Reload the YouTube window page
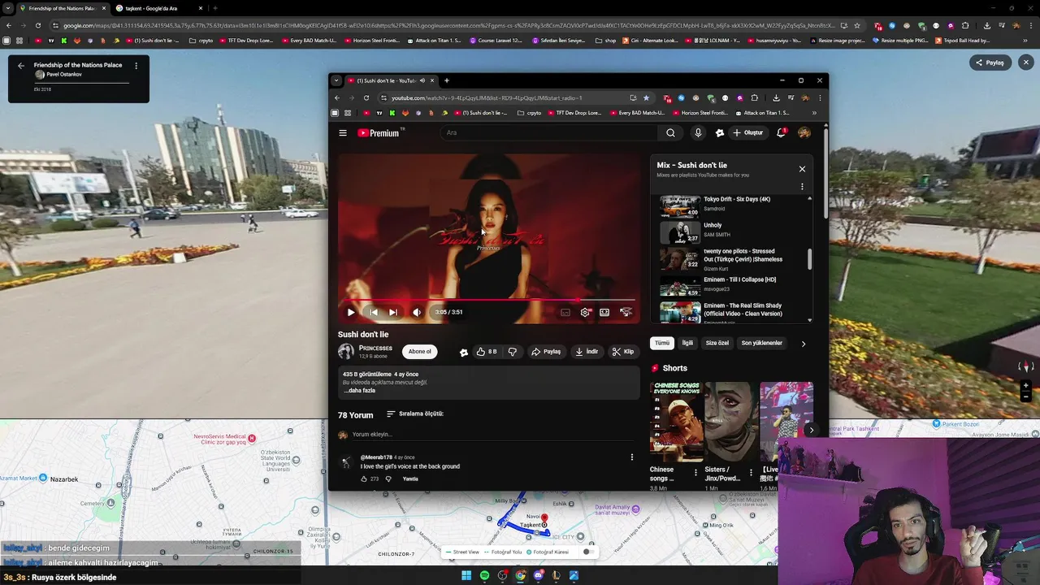This screenshot has height=585, width=1040. (366, 98)
